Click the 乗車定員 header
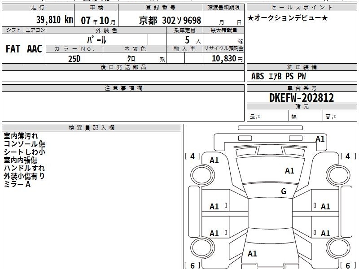This screenshot has height=269, width=359. click(184, 30)
